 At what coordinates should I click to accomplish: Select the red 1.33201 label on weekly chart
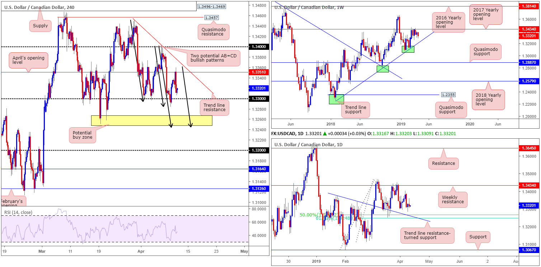(x=529, y=36)
